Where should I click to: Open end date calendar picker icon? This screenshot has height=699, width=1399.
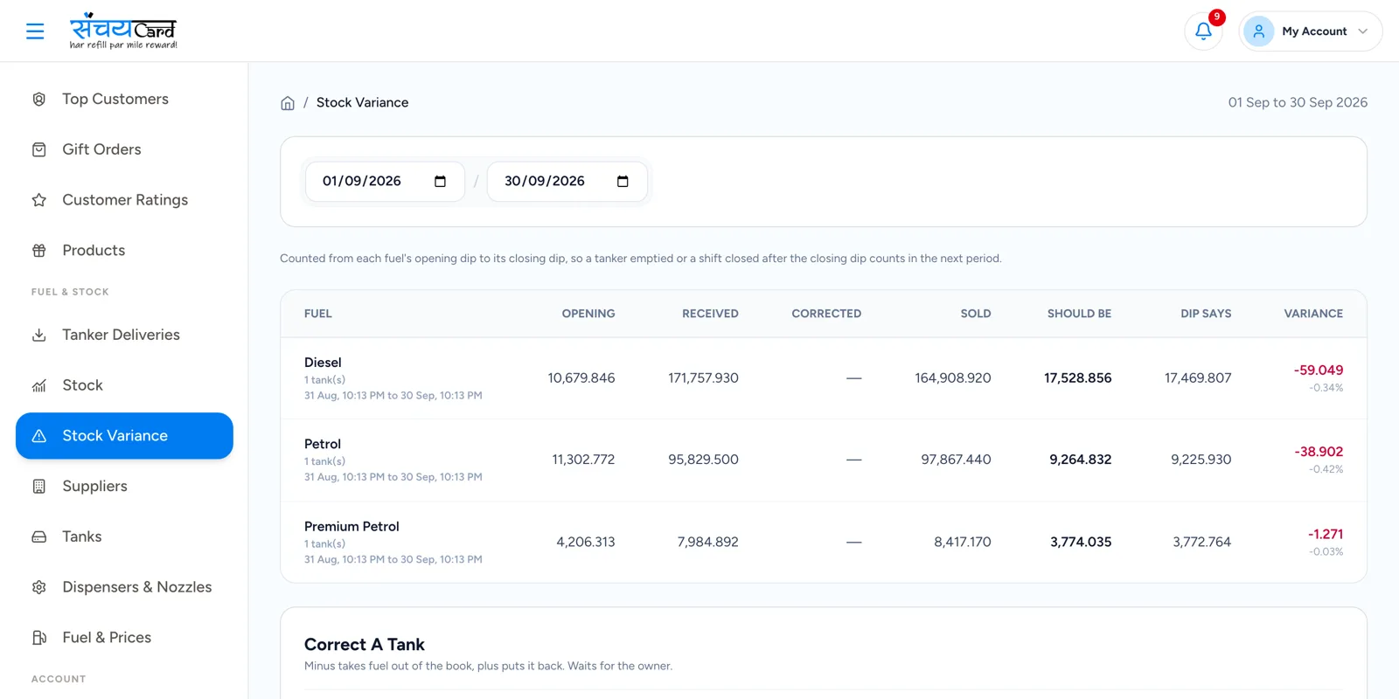click(x=623, y=182)
